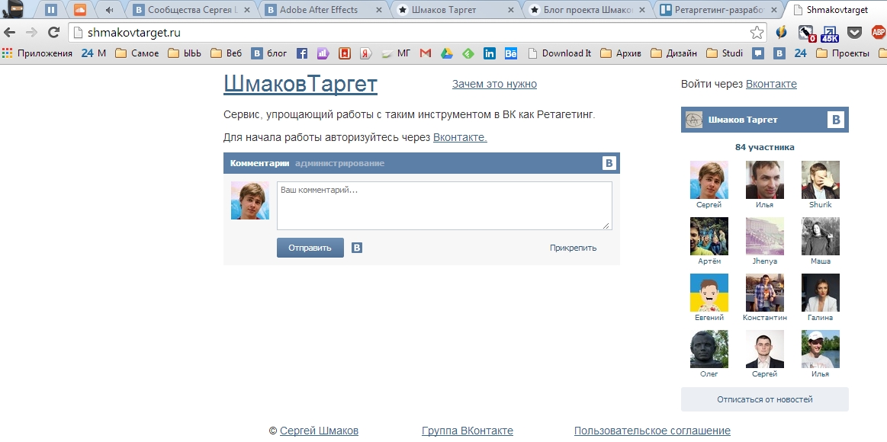Image resolution: width=887 pixels, height=442 pixels.
Task: Switch to the pinned SoundCloud tab
Action: pyautogui.click(x=80, y=10)
